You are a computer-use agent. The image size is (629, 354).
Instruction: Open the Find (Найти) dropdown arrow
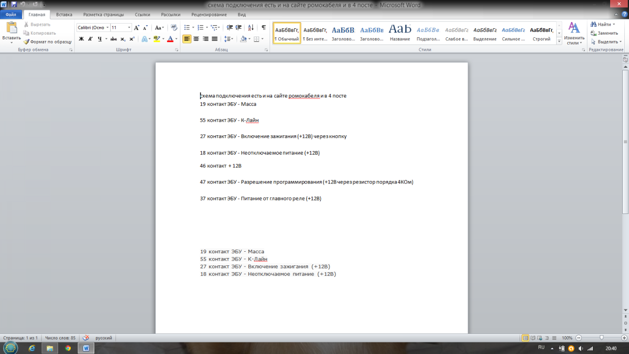(x=614, y=25)
